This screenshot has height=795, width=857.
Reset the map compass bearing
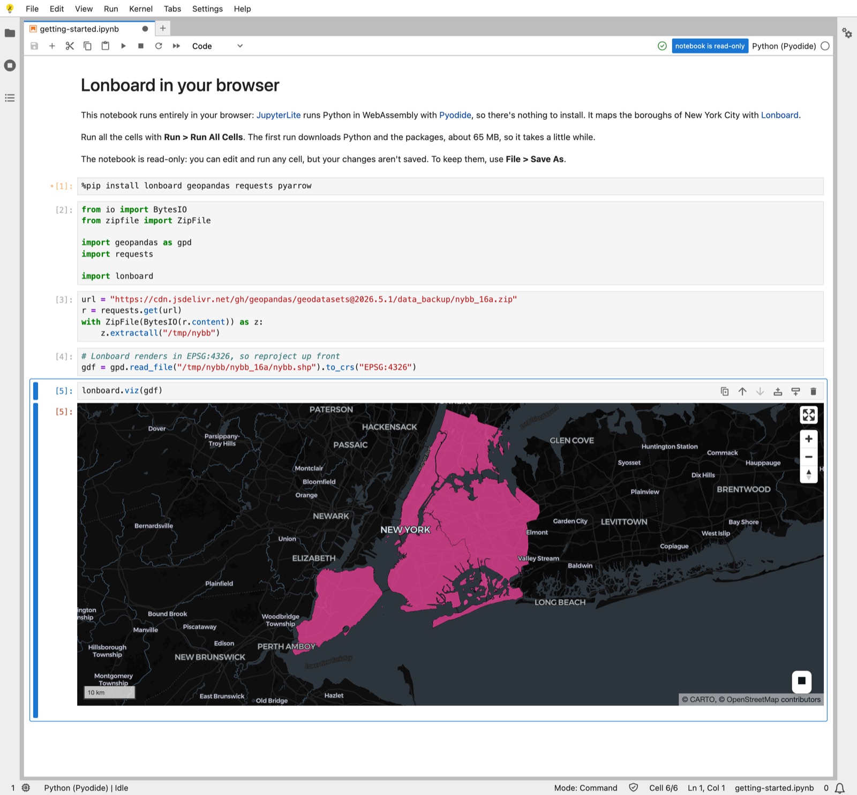(809, 474)
